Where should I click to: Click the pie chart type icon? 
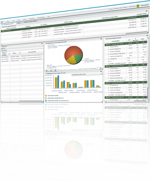[47, 70]
